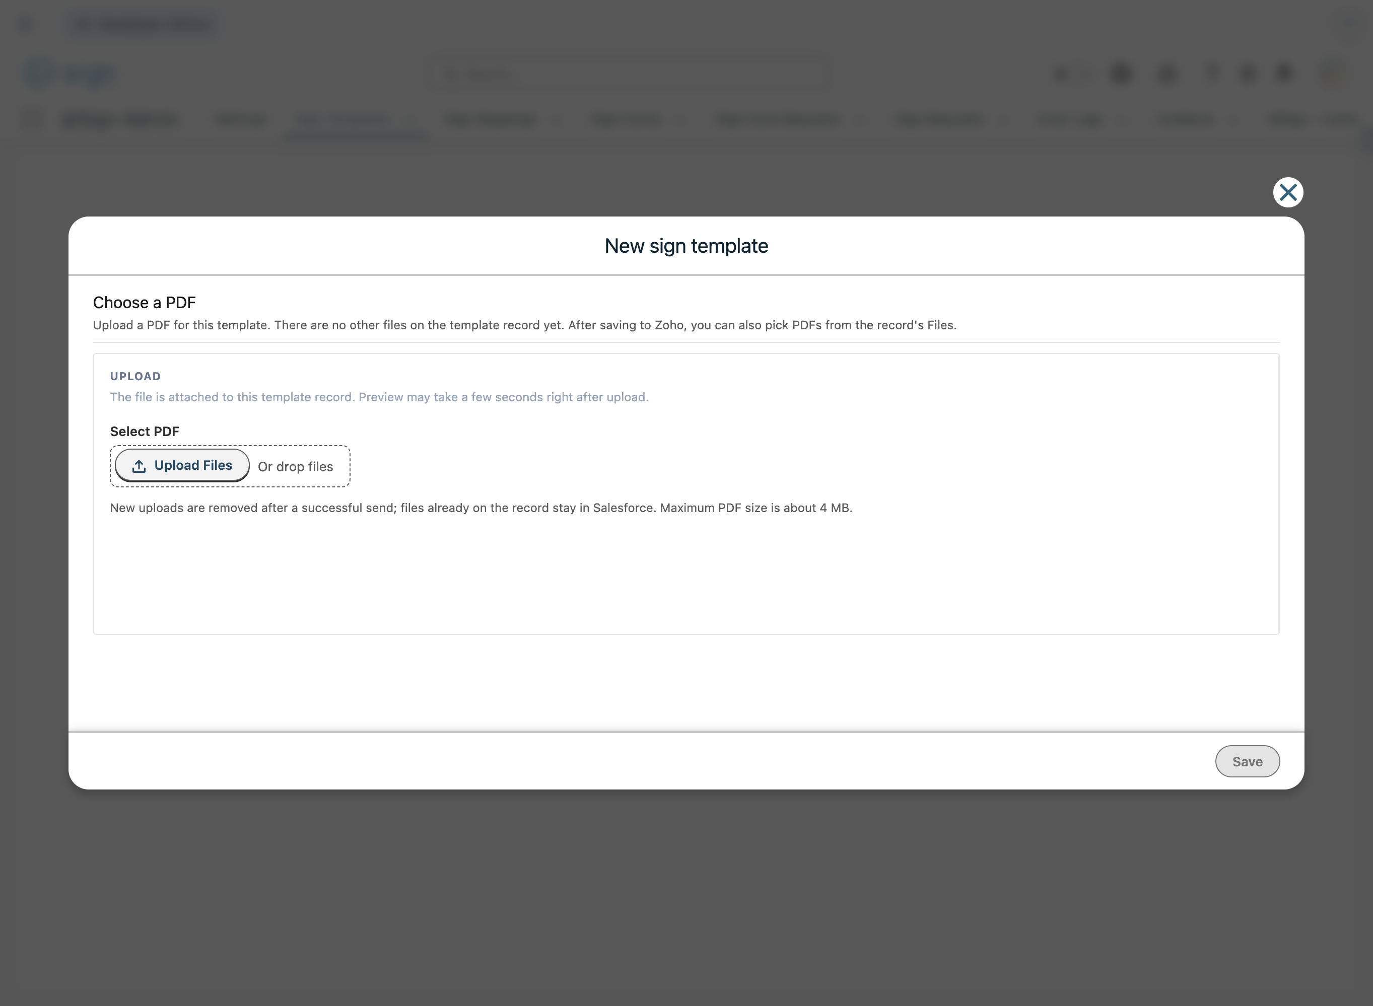Close the New sign template dialog
Screen dimensions: 1373x1006
pos(1288,192)
